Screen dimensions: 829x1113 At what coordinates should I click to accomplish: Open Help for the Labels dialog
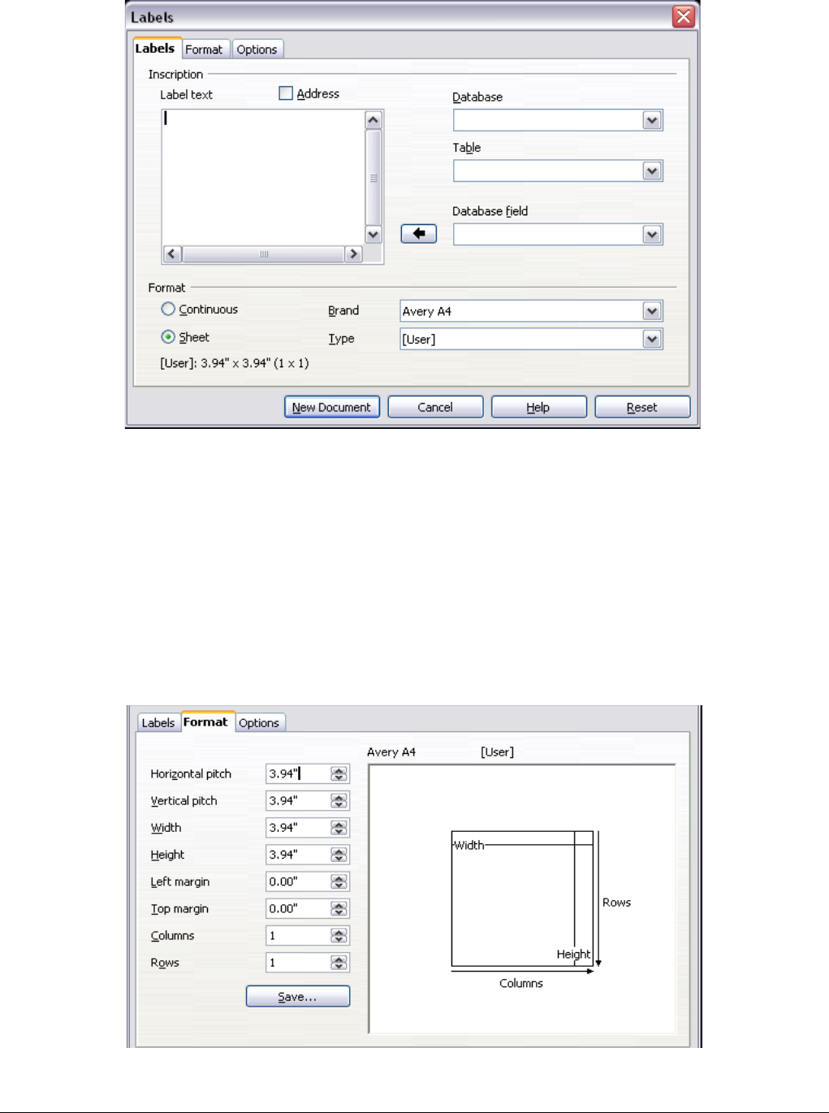pos(538,407)
